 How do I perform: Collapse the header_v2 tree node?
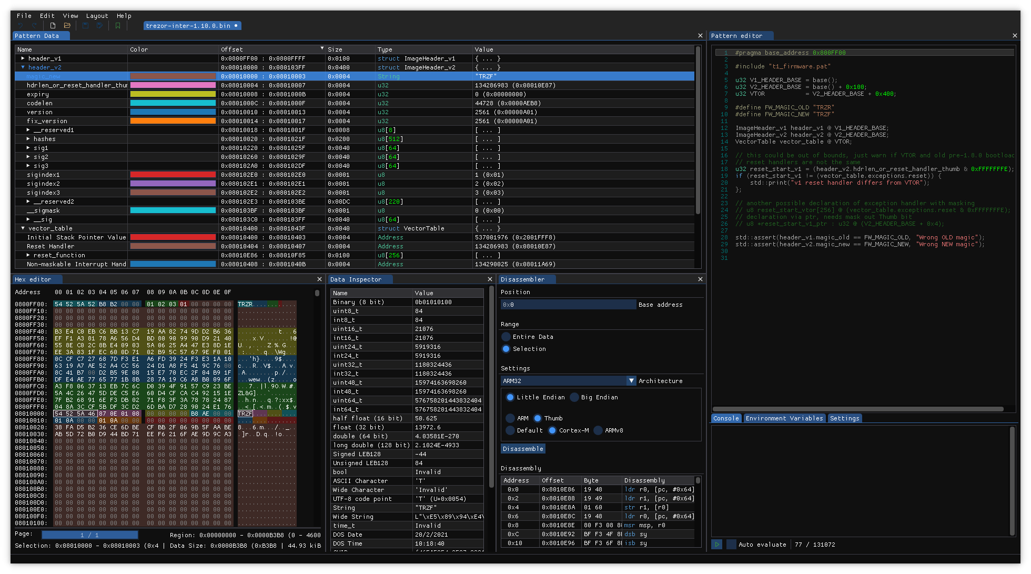(x=23, y=67)
